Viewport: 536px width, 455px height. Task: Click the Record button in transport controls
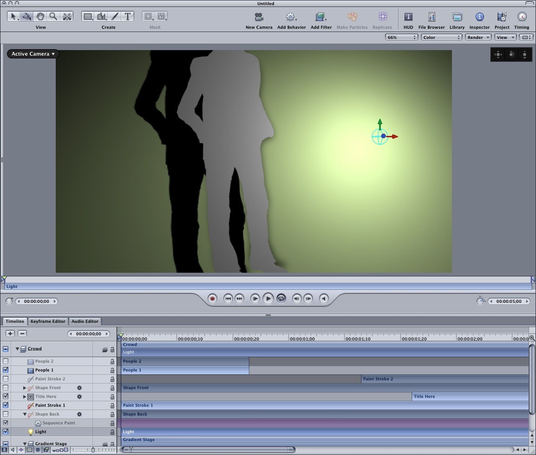click(x=212, y=299)
